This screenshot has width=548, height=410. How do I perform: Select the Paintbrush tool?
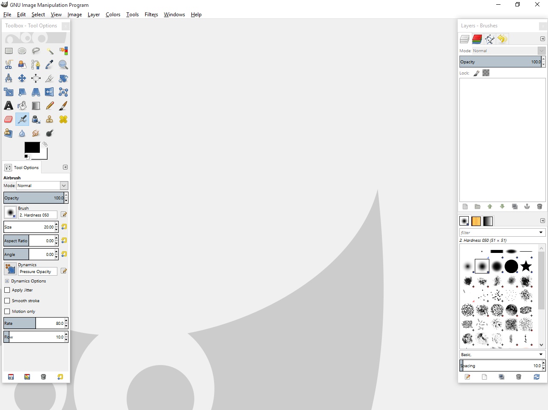[x=63, y=106]
